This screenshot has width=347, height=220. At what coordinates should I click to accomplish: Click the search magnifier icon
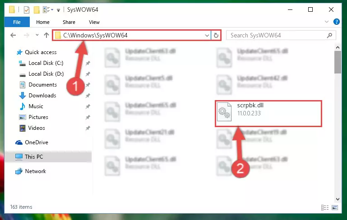(x=329, y=35)
